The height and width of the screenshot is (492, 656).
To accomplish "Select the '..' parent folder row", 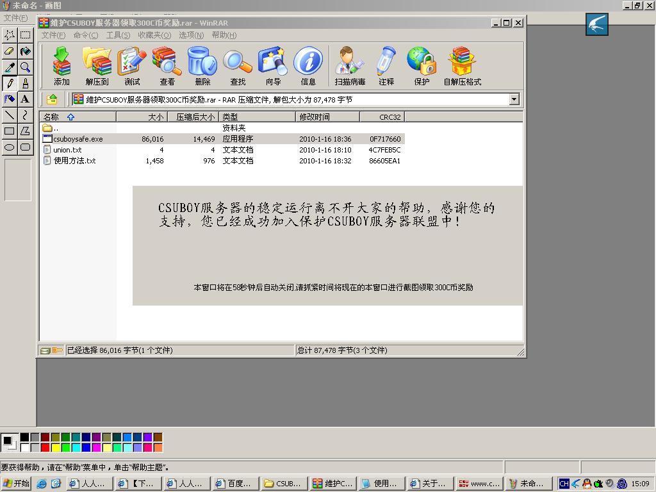I will [222, 128].
